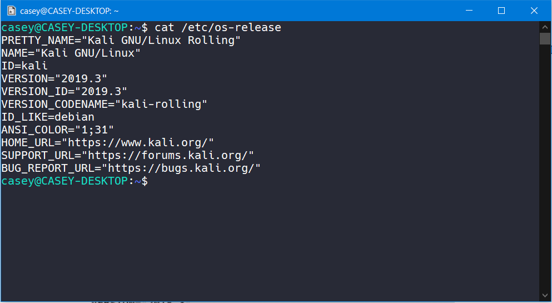The width and height of the screenshot is (552, 303).
Task: Click the cat /etc/os-release command text
Action: click(x=218, y=27)
